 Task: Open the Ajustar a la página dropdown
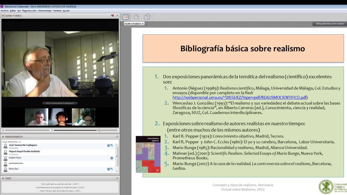[134, 24]
